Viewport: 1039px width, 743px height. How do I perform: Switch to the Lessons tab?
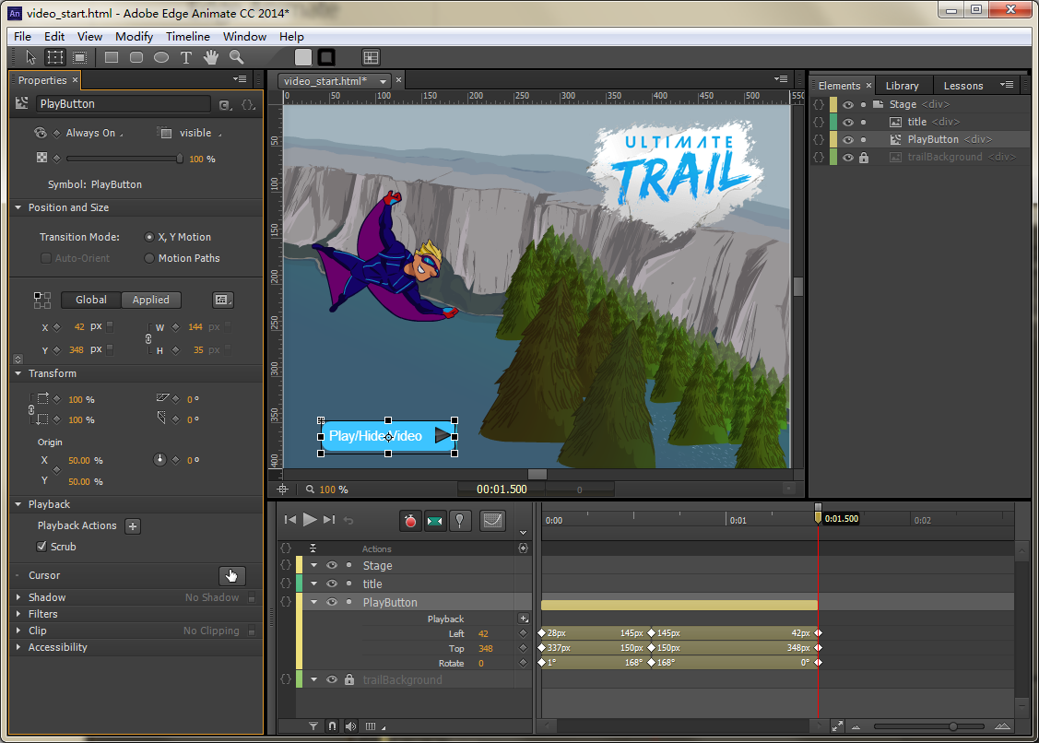pos(962,86)
